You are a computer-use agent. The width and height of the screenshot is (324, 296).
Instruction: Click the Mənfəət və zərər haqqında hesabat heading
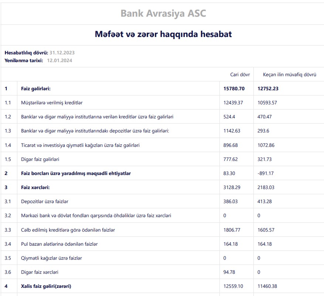tap(163, 34)
